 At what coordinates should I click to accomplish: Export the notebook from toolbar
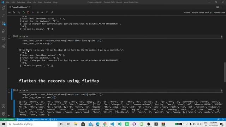(52, 13)
